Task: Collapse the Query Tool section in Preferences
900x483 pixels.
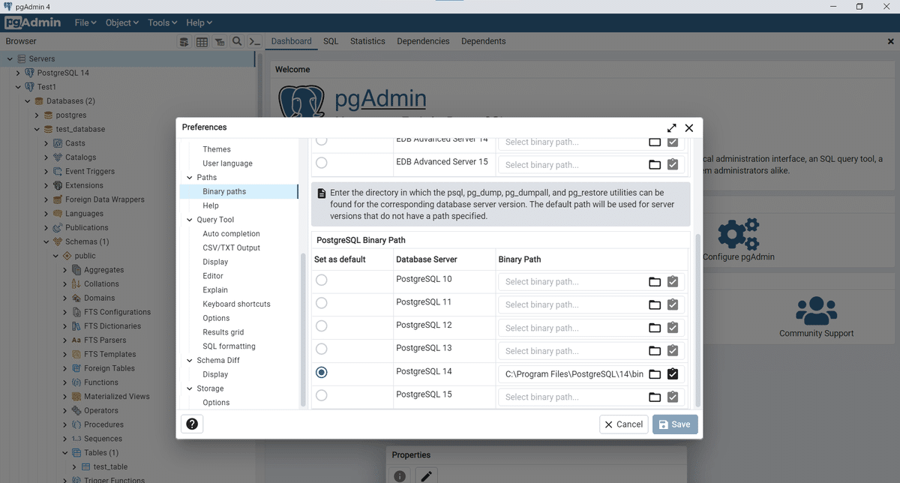Action: click(x=189, y=219)
